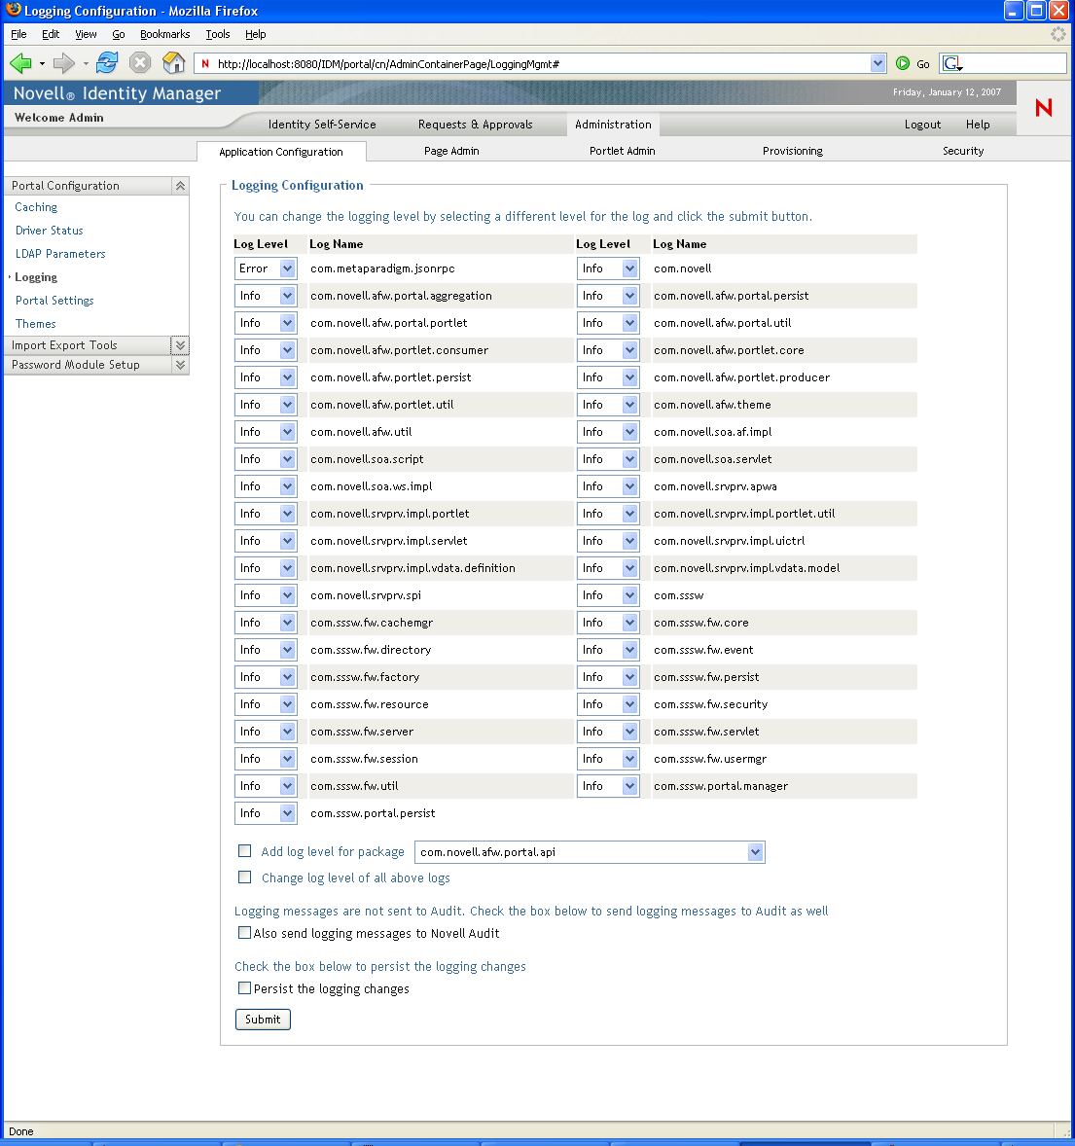
Task: Open package dropdown showing com.novell.afw.portal.api
Action: coord(590,852)
